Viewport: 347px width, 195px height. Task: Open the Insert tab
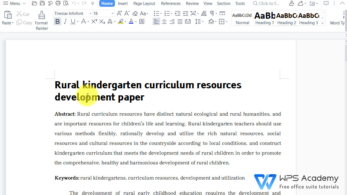tap(123, 4)
